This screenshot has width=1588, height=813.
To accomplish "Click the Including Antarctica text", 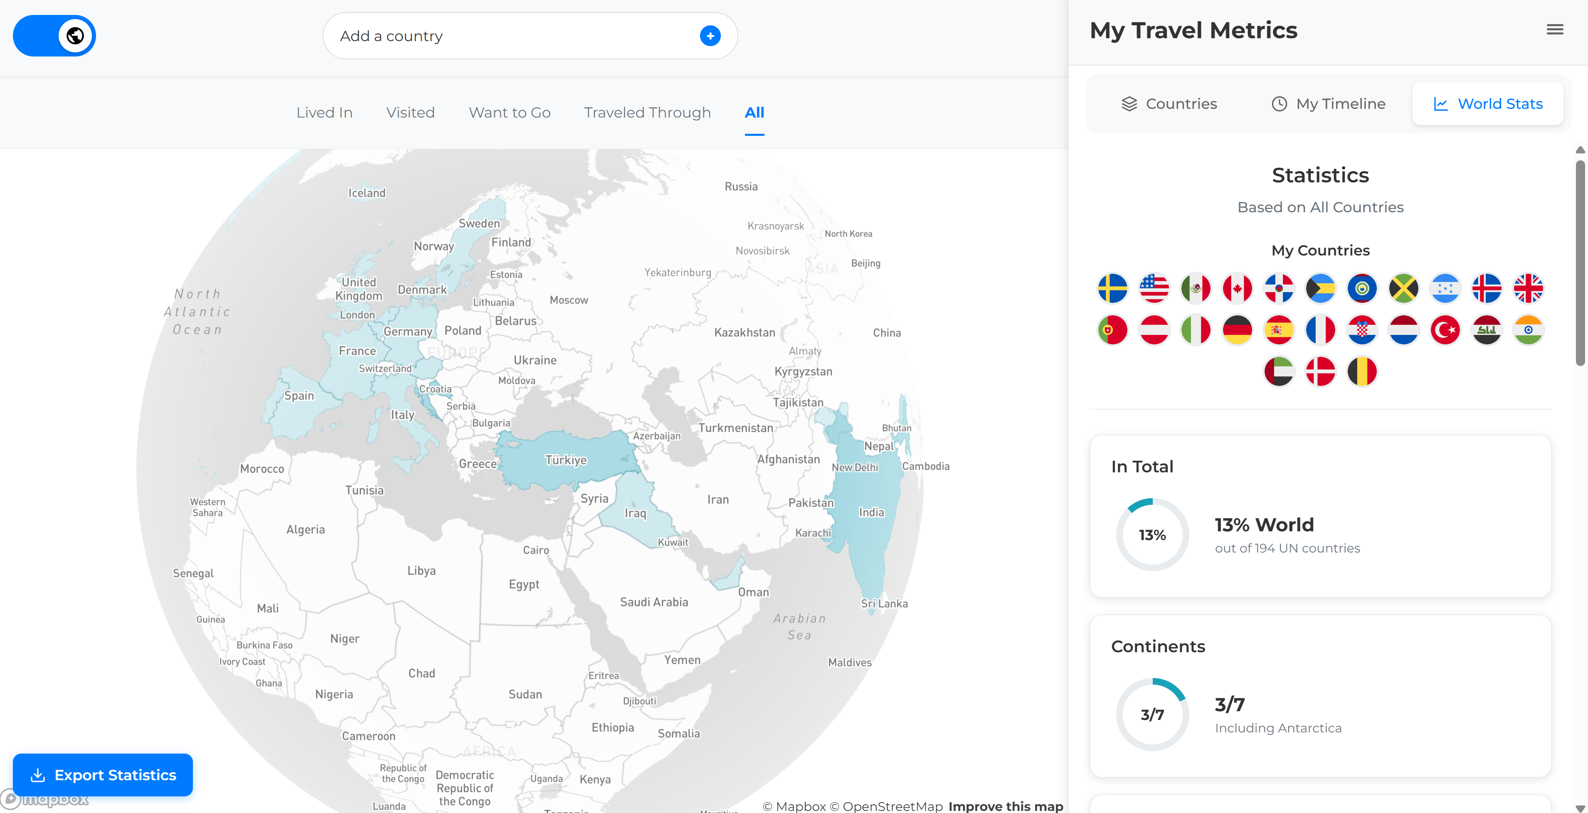I will pyautogui.click(x=1278, y=728).
